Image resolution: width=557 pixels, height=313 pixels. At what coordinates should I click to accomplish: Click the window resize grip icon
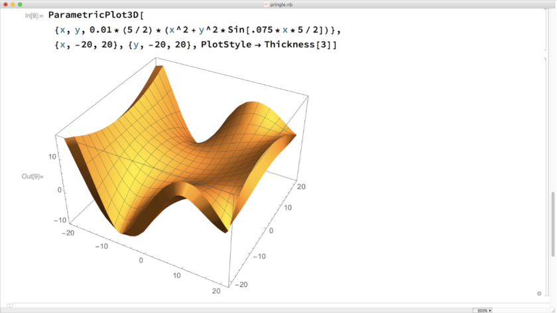coord(553,310)
